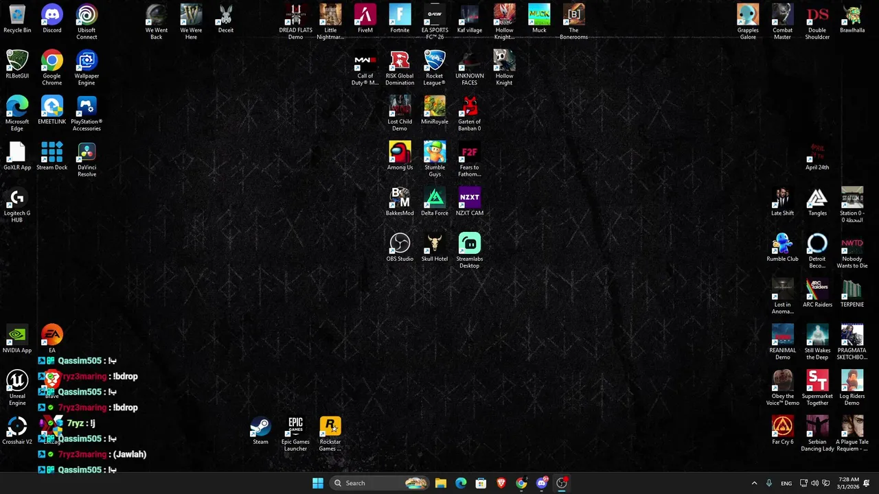Select the PlayStation Accessories icon
This screenshot has height=494, width=879.
coord(87,113)
